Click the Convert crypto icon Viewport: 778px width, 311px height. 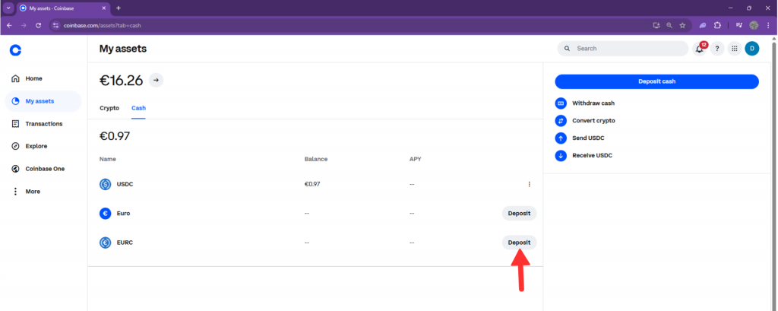[x=561, y=121]
